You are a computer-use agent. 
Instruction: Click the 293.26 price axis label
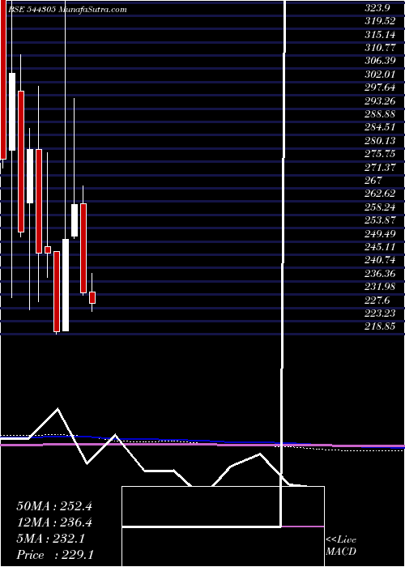point(380,100)
